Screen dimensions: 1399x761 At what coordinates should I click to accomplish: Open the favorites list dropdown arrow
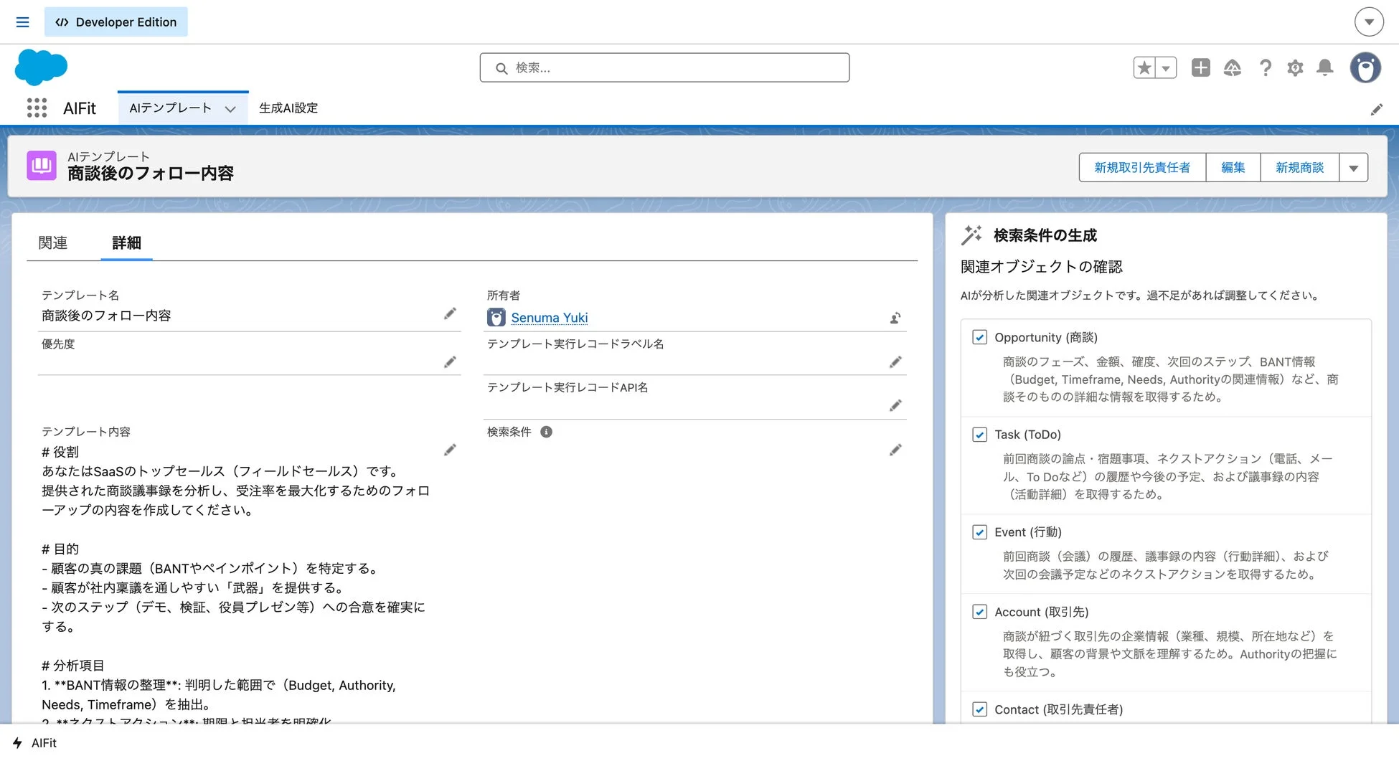pos(1167,67)
